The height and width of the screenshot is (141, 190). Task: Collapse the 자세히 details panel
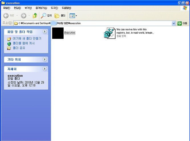click(x=45, y=69)
